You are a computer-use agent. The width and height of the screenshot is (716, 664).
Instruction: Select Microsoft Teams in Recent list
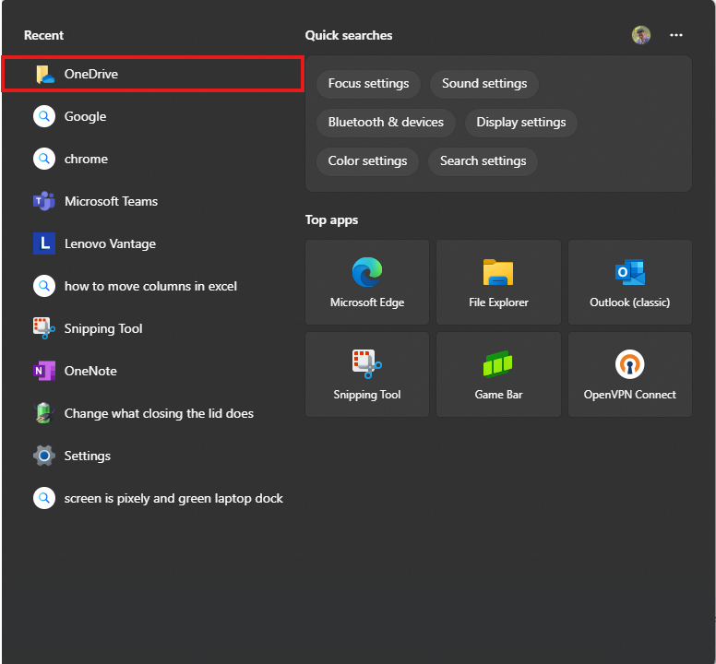click(x=111, y=201)
